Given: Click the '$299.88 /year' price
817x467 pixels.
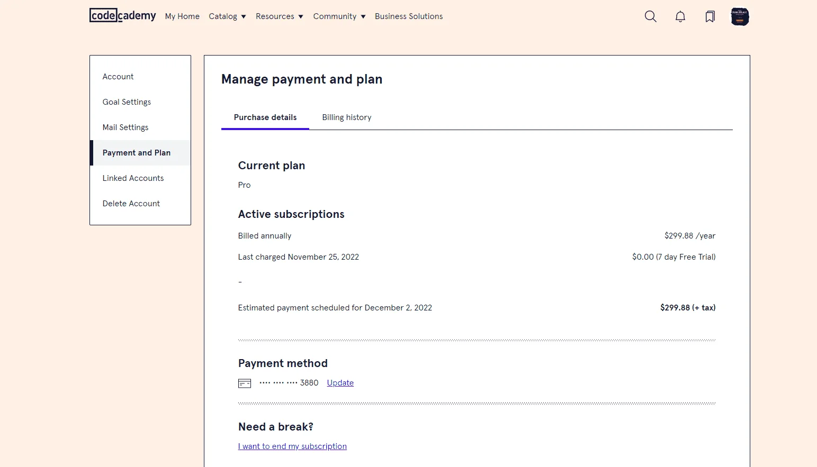Looking at the screenshot, I should pyautogui.click(x=690, y=236).
